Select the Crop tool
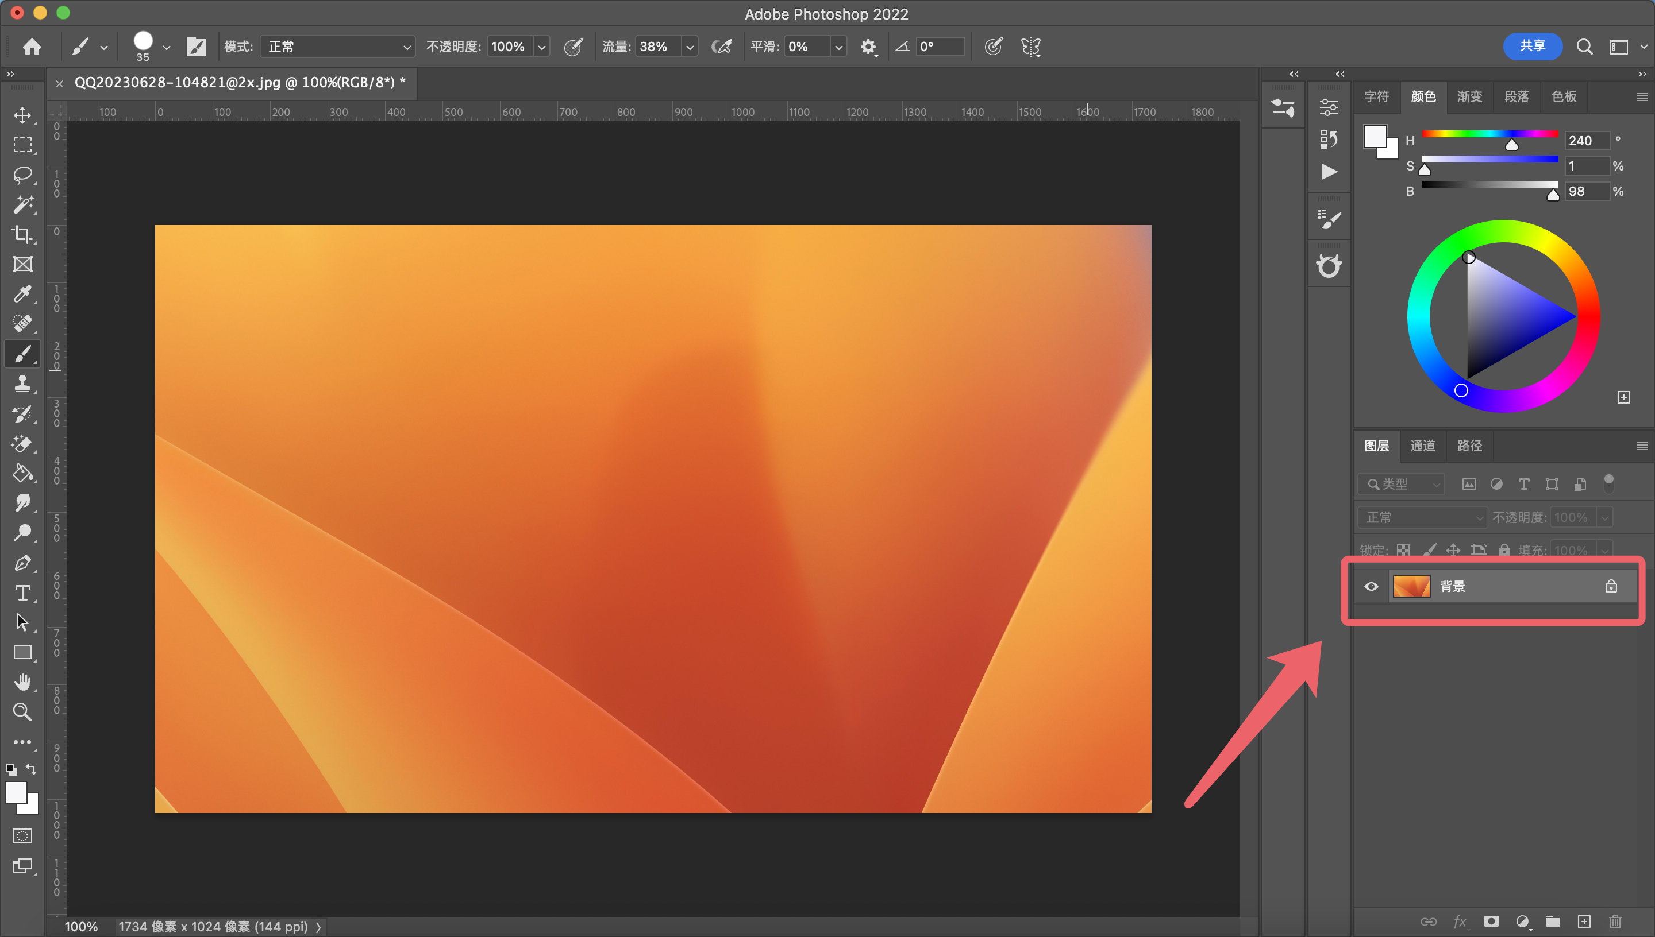Image resolution: width=1655 pixels, height=937 pixels. click(x=22, y=234)
